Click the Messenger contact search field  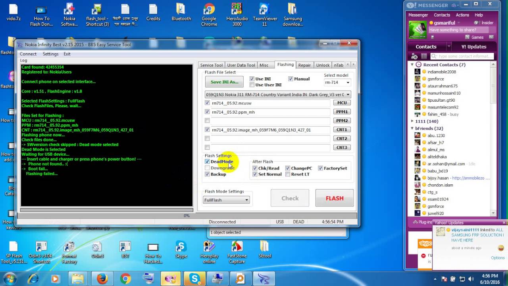[x=463, y=56]
